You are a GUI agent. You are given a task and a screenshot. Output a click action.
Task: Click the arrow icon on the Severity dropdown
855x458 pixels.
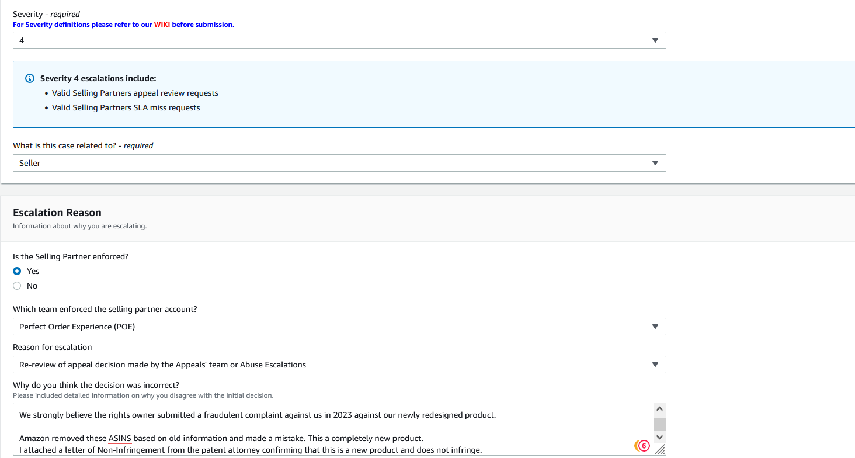pos(655,40)
